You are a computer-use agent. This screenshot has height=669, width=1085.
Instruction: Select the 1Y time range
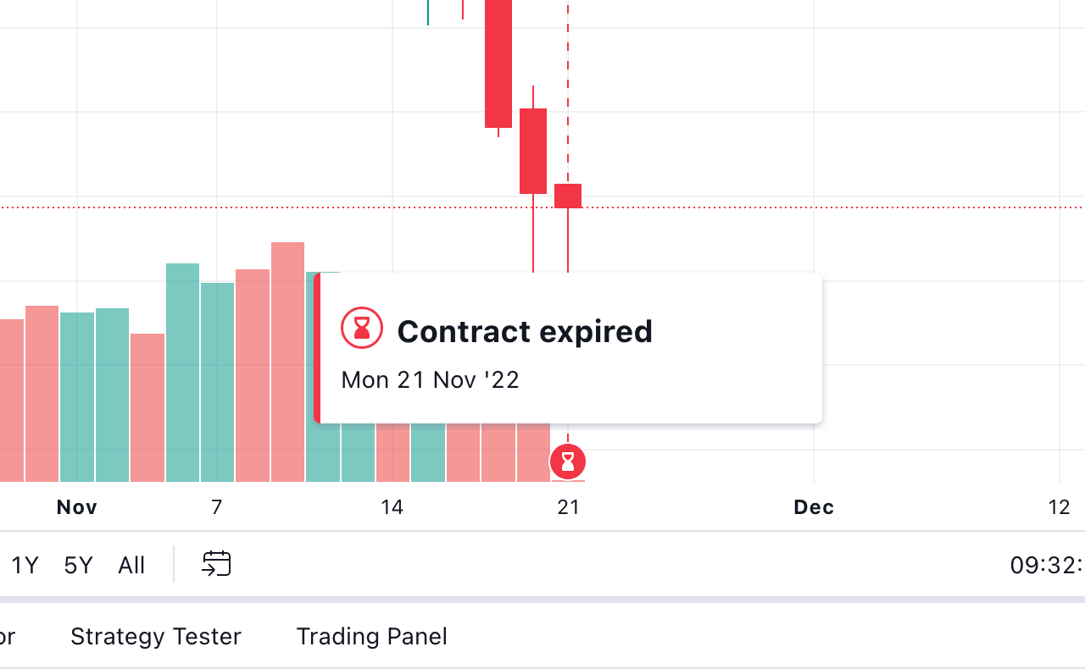(25, 565)
